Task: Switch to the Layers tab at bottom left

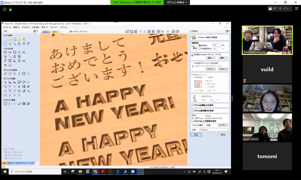Action: coord(32,163)
